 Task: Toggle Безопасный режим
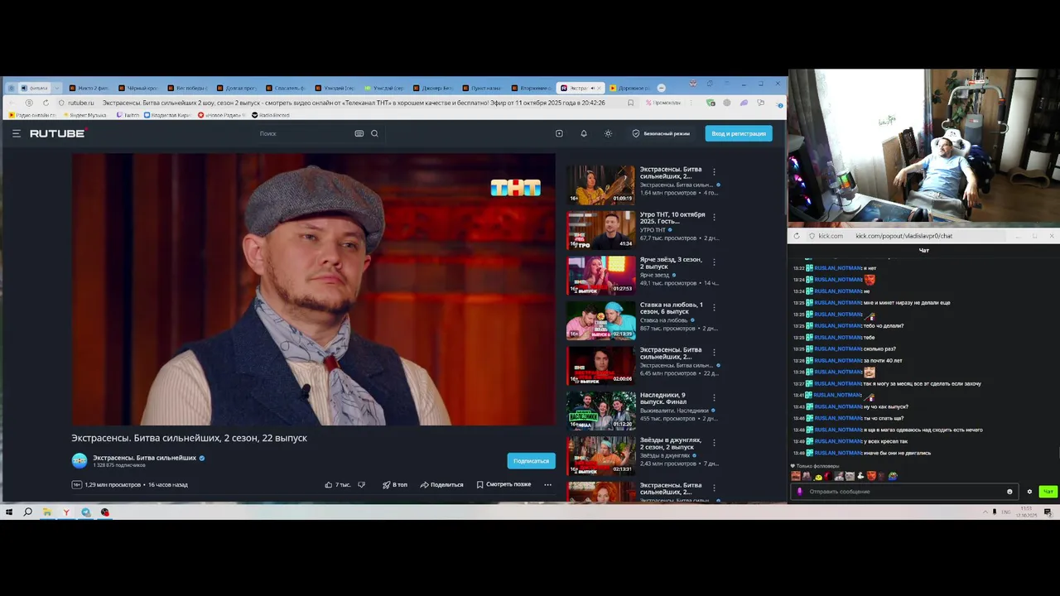pos(661,133)
